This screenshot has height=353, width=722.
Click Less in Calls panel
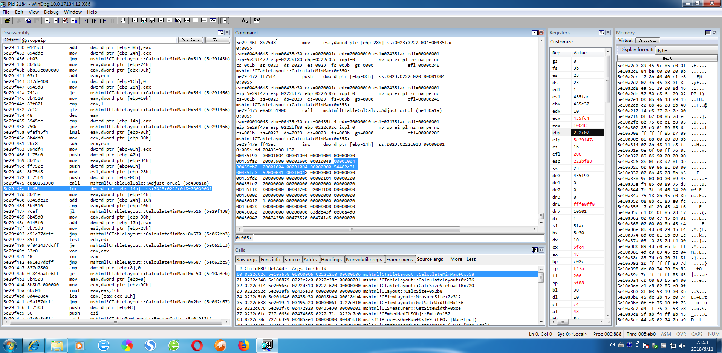pyautogui.click(x=471, y=259)
